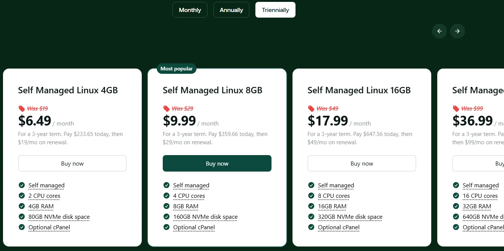The width and height of the screenshot is (504, 251).
Task: Click the 8 CPU cores feature
Action: pos(334,196)
